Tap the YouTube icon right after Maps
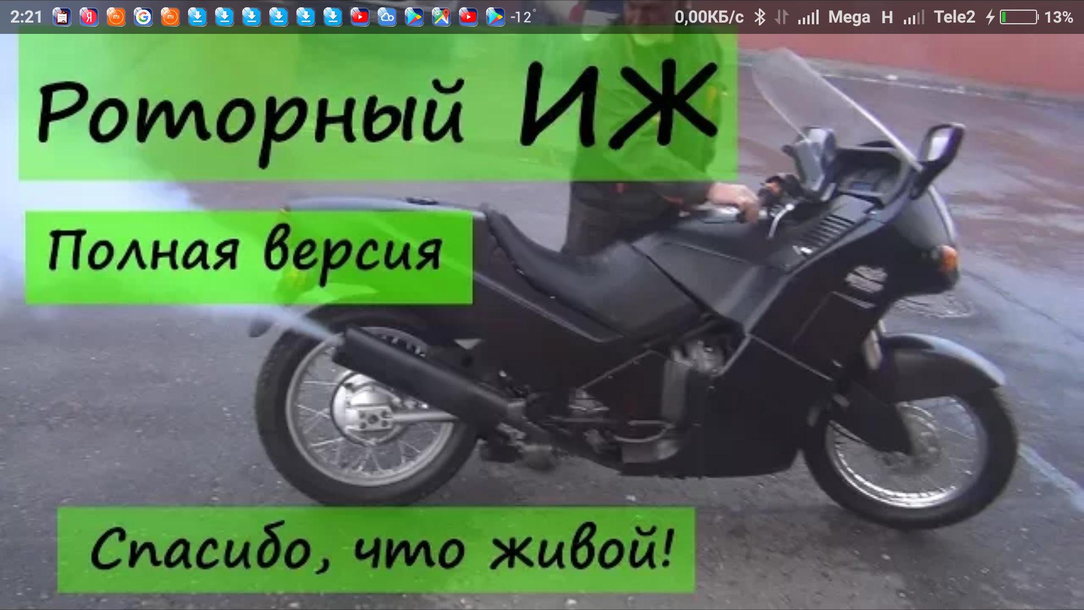1084x610 pixels. pyautogui.click(x=469, y=18)
